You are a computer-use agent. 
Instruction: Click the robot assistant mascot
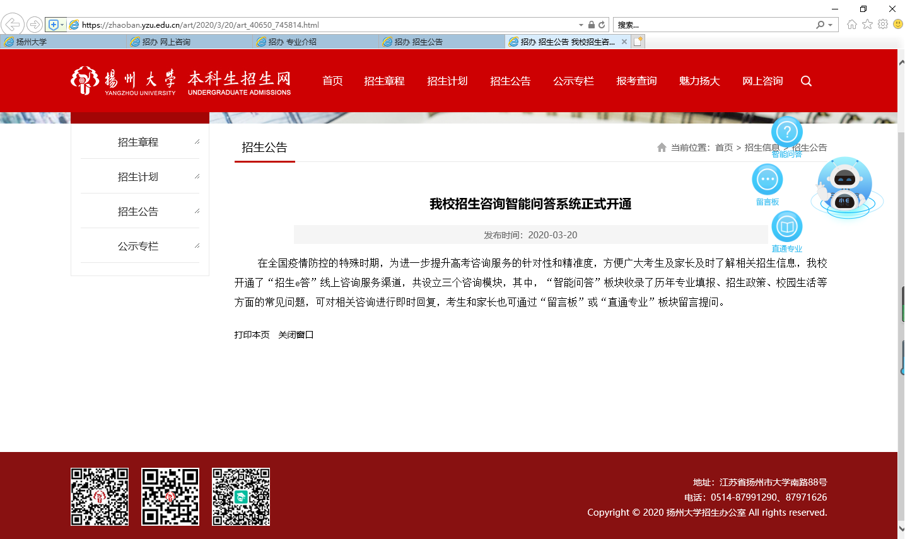tap(845, 187)
